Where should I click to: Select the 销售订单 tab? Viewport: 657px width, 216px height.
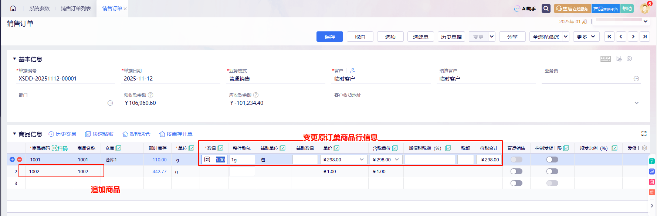(x=112, y=8)
